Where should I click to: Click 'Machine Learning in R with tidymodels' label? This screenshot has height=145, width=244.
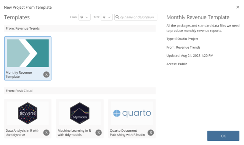[74, 132]
